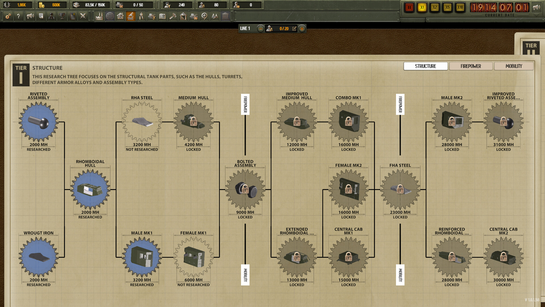Pause the game with red button
The width and height of the screenshot is (545, 307).
[409, 7]
